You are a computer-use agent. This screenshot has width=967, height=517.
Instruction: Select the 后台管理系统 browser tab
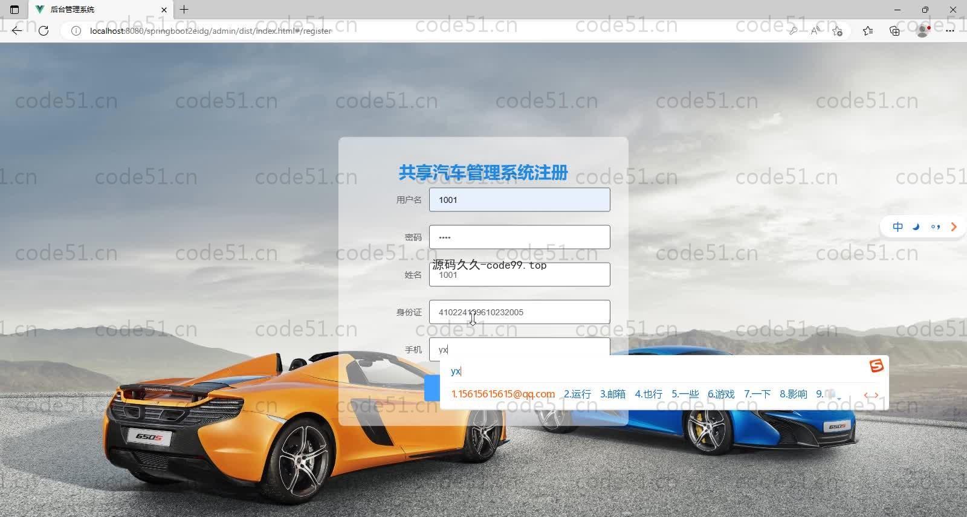pos(100,10)
